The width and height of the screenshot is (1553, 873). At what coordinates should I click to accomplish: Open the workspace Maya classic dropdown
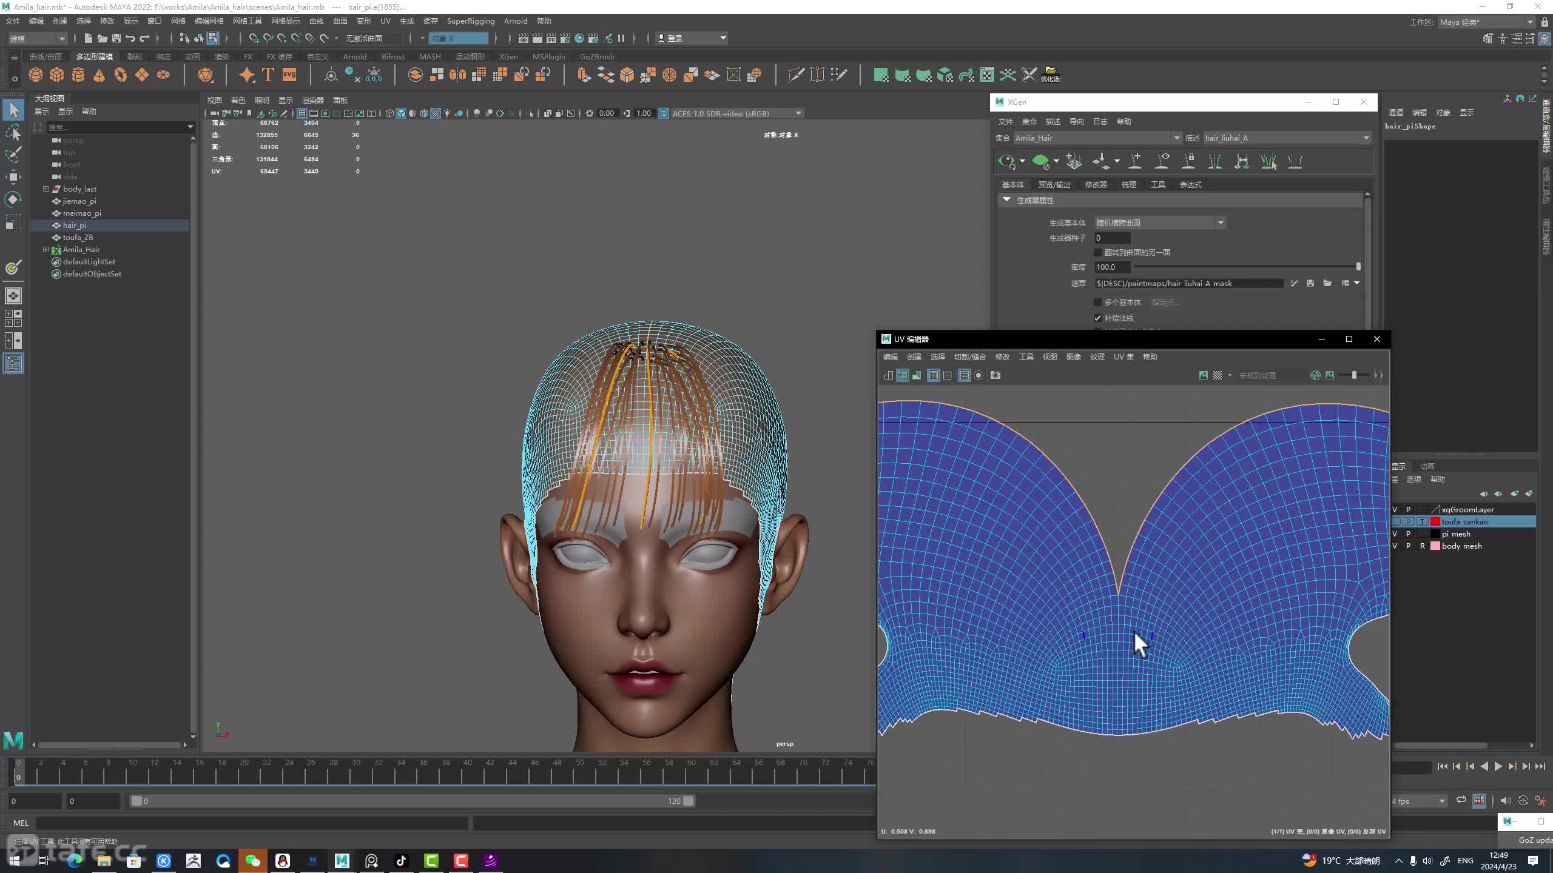(x=1487, y=22)
